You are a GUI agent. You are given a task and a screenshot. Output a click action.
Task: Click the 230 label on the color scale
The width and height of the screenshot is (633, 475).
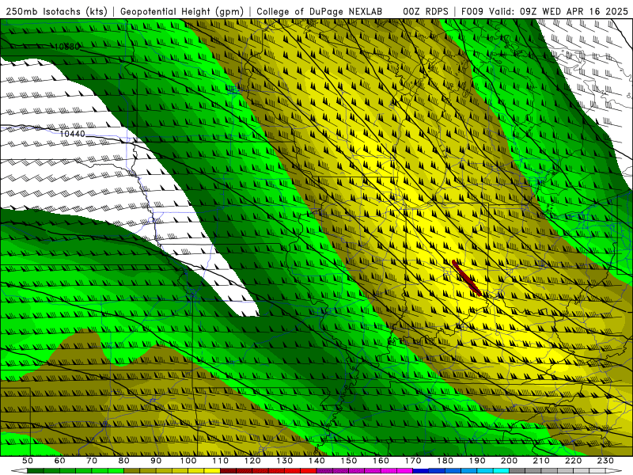605,461
